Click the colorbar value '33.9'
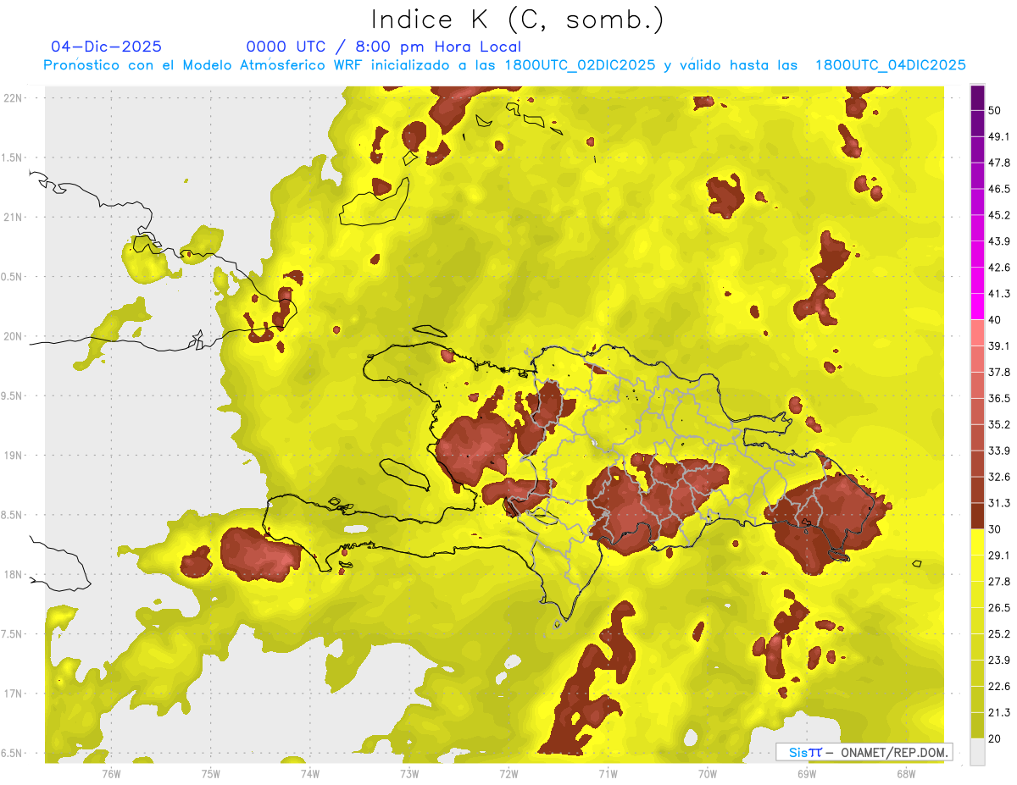Viewport: 1017px width, 785px height. click(998, 451)
